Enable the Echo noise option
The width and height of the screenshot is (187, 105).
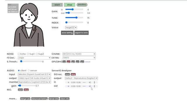coord(19,54)
